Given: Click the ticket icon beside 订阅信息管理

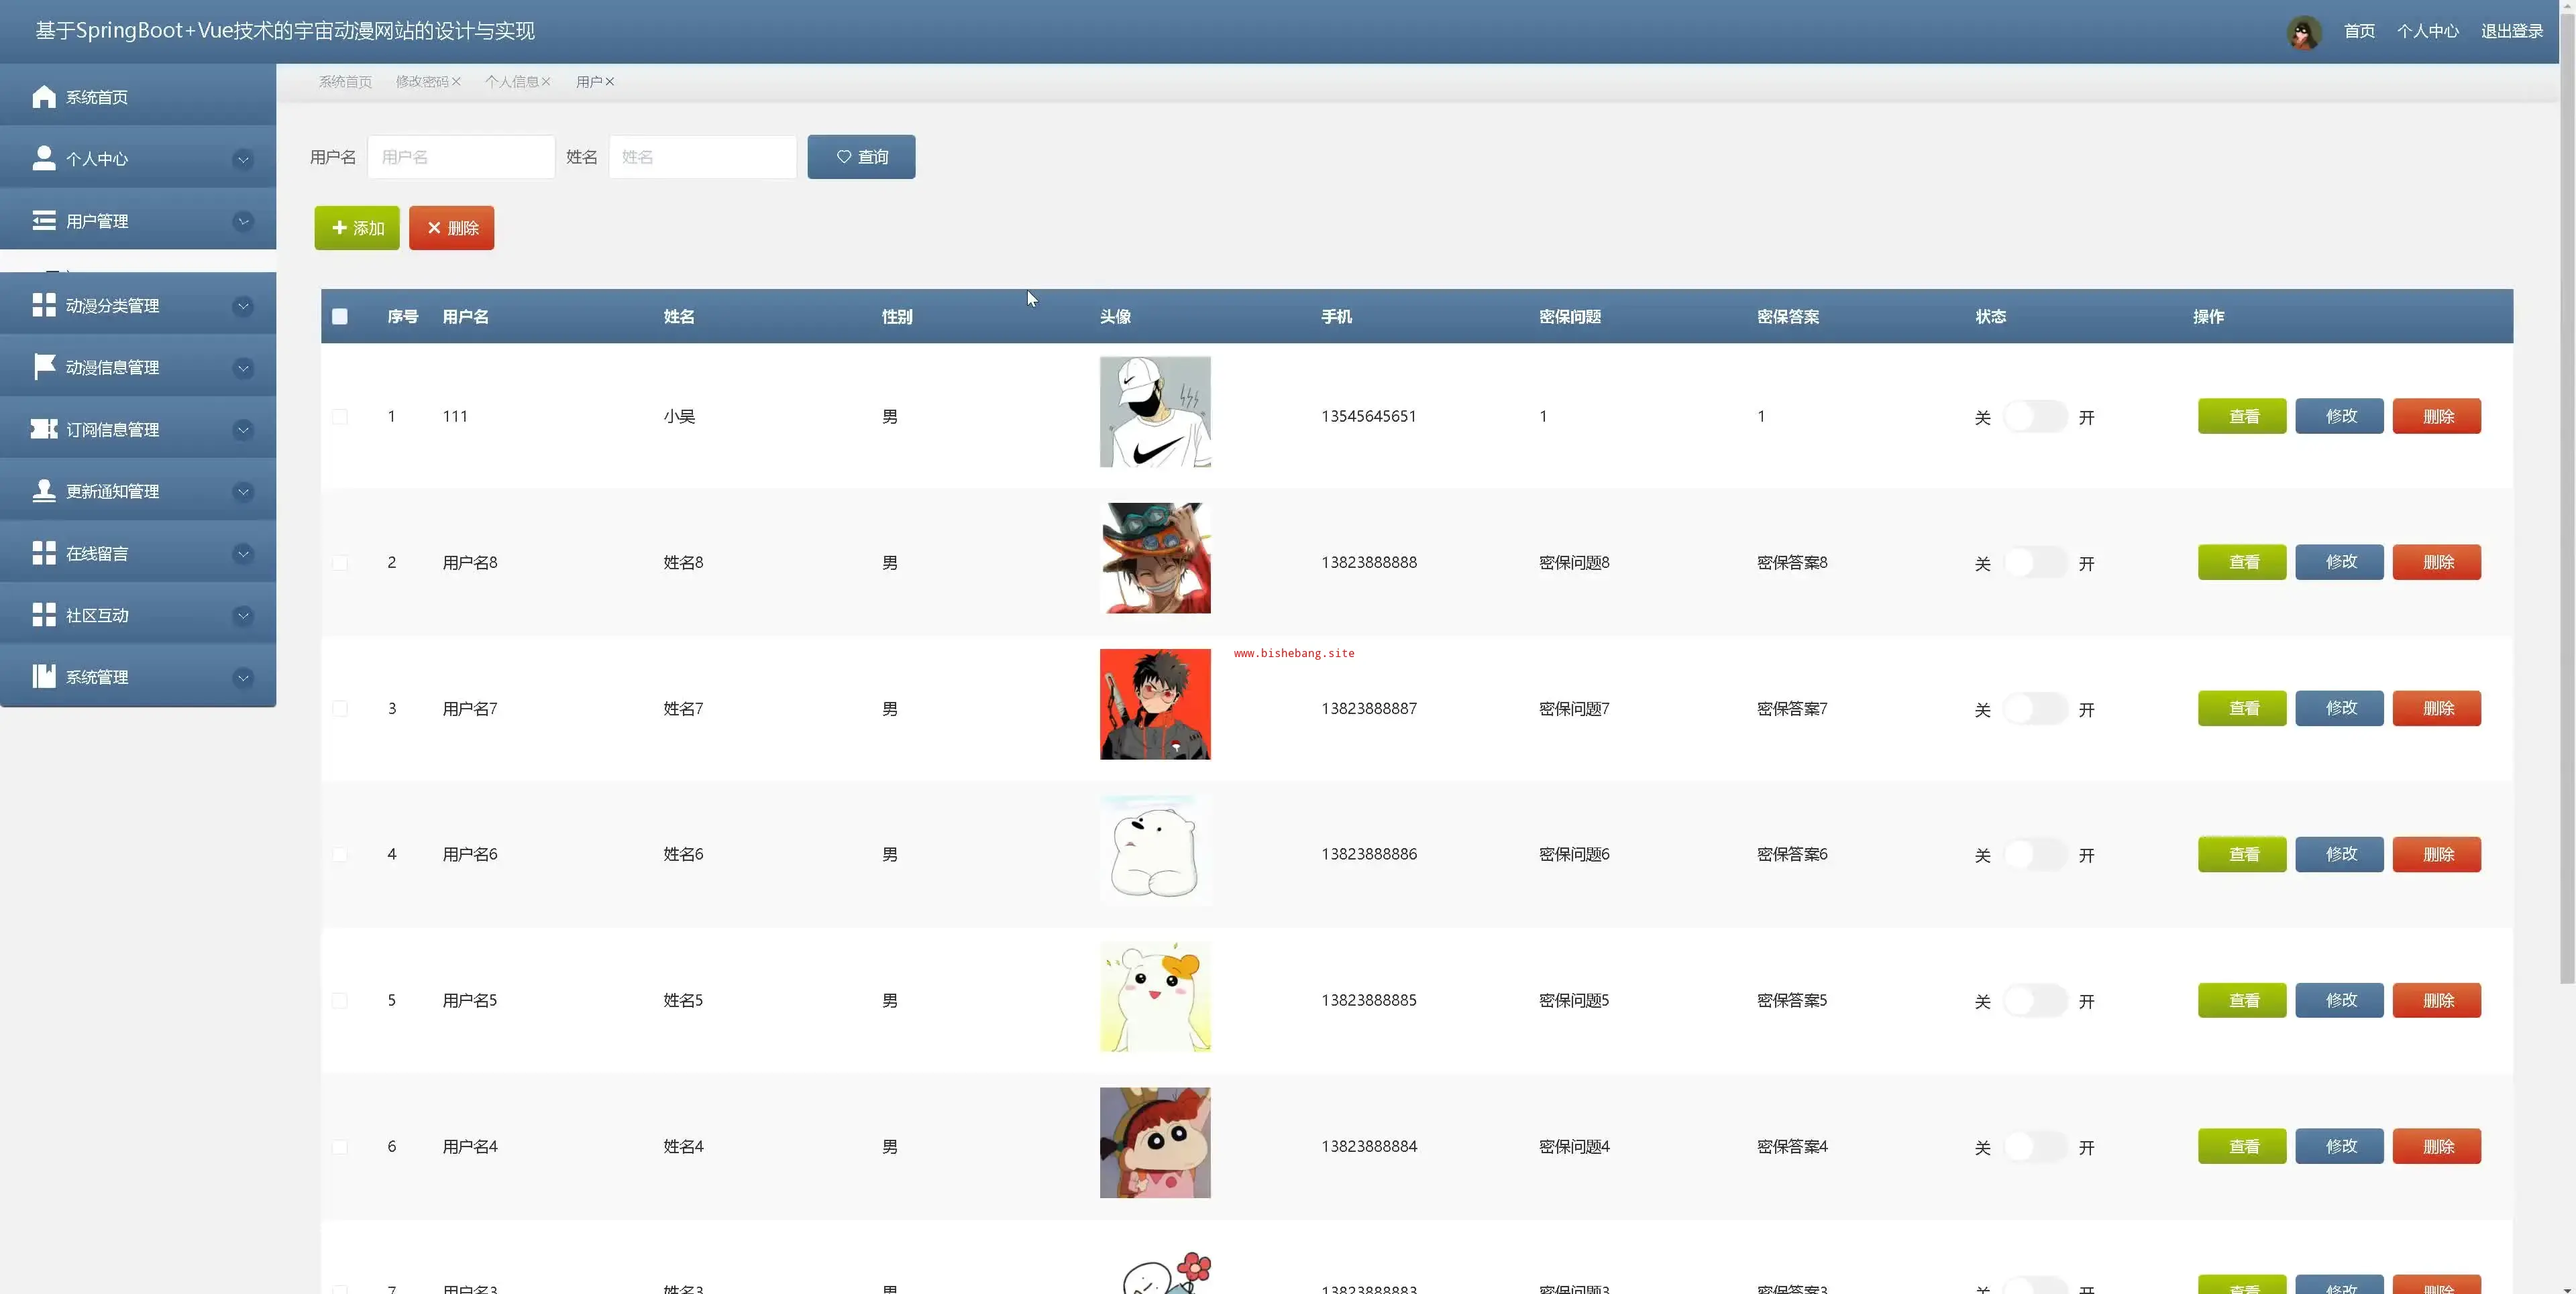Looking at the screenshot, I should 43,430.
